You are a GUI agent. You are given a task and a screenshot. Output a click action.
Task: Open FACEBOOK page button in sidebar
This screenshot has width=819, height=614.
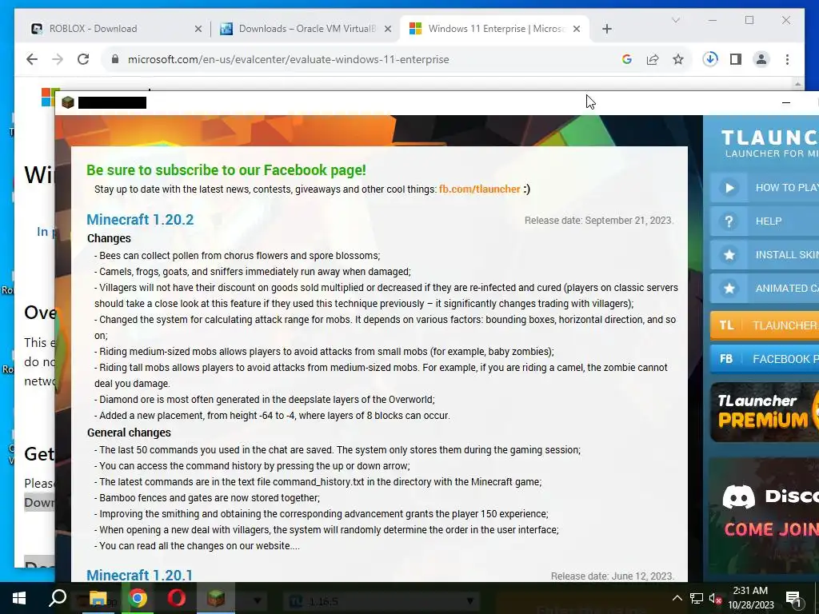(x=764, y=359)
